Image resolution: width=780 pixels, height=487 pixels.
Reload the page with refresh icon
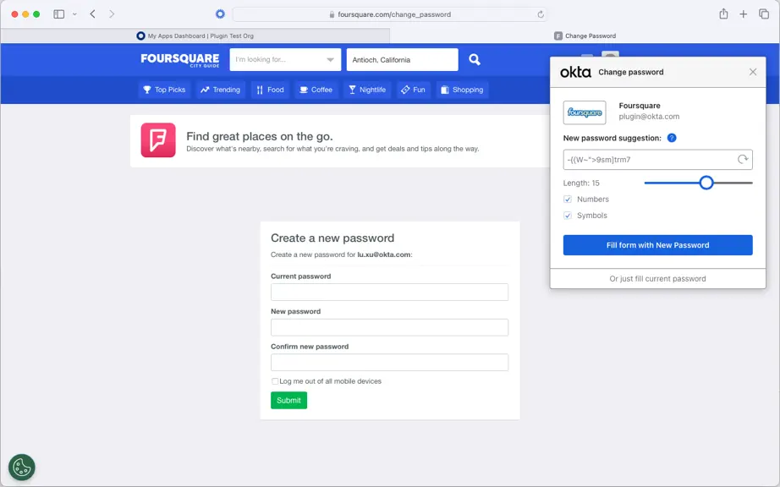click(x=541, y=14)
